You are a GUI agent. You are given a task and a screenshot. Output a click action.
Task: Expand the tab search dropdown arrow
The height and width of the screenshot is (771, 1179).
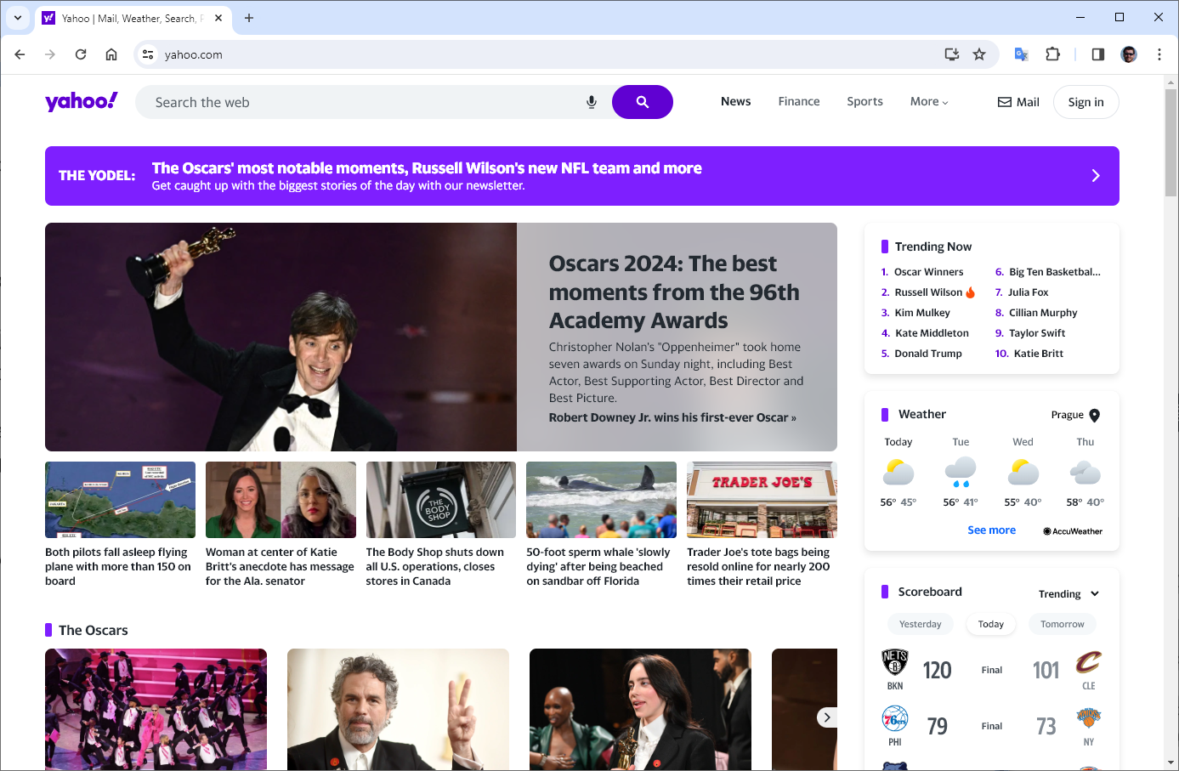(x=17, y=18)
